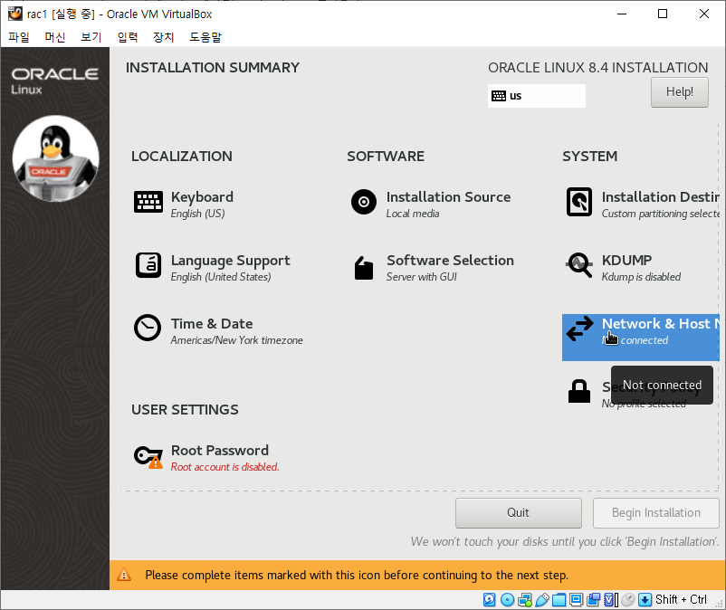This screenshot has width=726, height=610.
Task: Set the Root Password
Action: pos(206,458)
